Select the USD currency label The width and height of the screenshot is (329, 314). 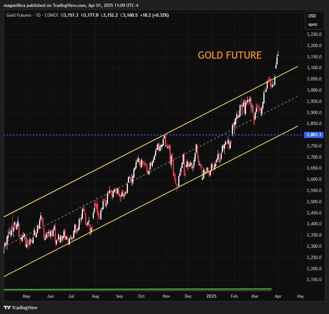tap(312, 16)
